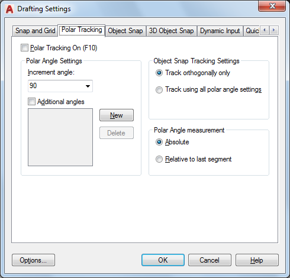Image resolution: width=290 pixels, height=278 pixels.
Task: Choose Relative to last segment option
Action: point(159,159)
